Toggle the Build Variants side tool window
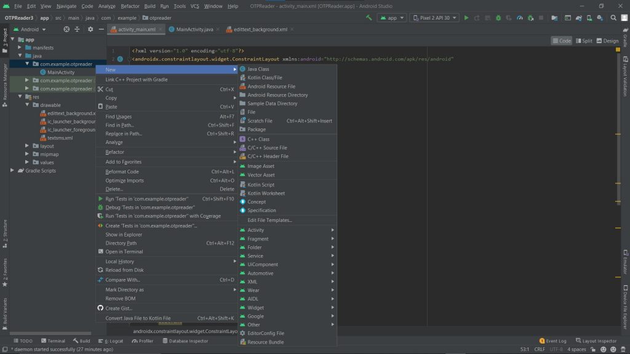630x354 pixels. pyautogui.click(x=5, y=314)
